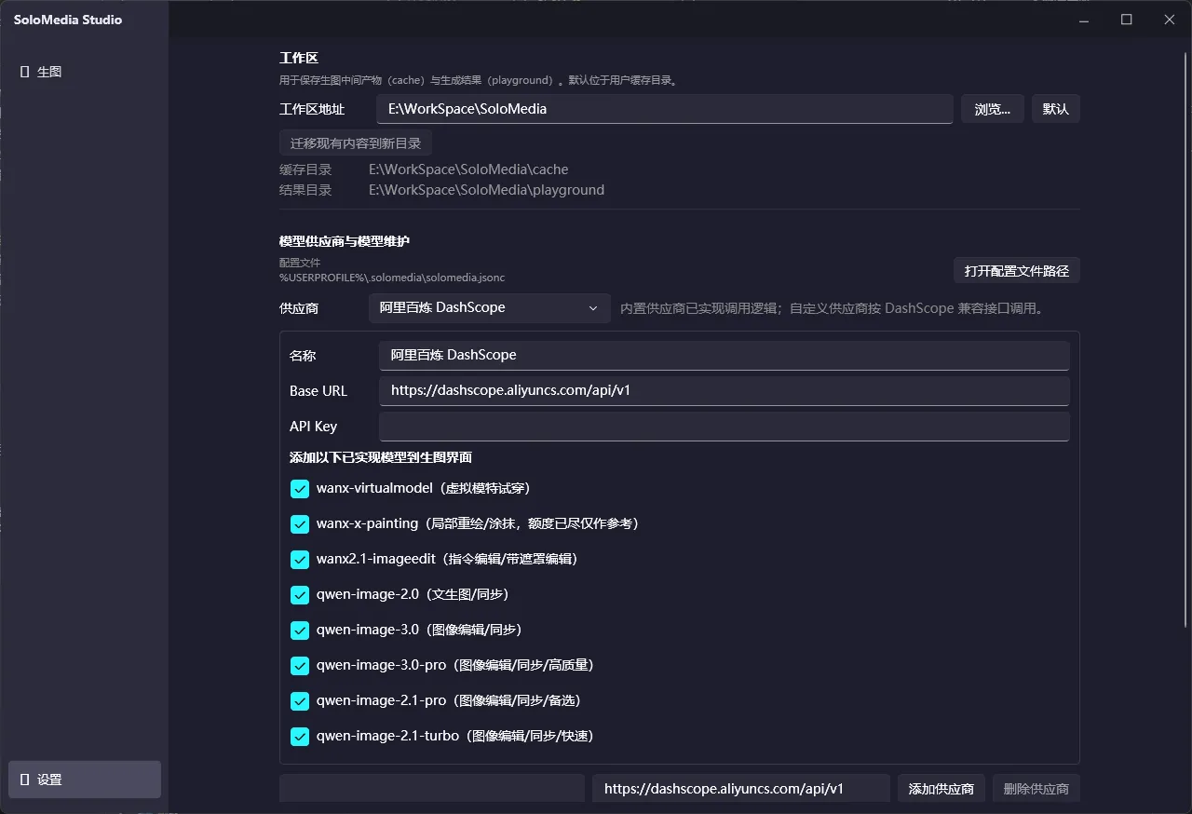Click the 工作区地址 path field
This screenshot has width=1192, height=814.
pyautogui.click(x=665, y=109)
